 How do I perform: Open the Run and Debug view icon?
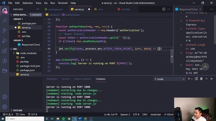tap(5, 41)
